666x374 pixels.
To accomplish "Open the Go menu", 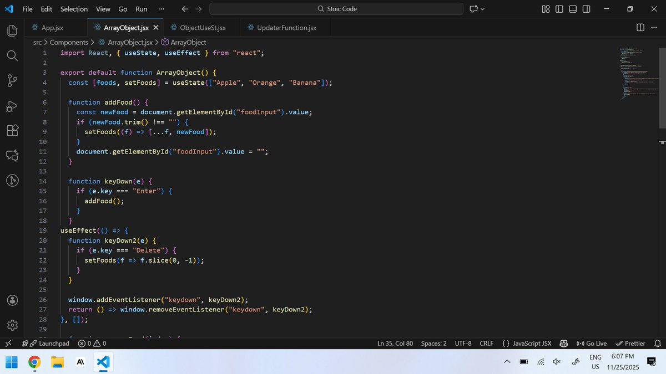I will (123, 9).
